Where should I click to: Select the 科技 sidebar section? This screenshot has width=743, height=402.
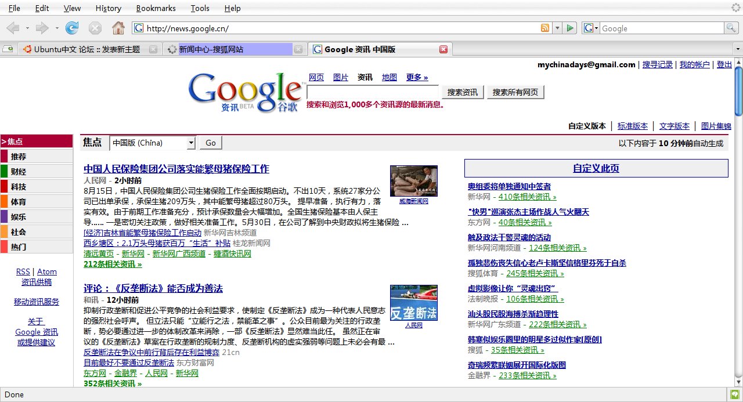pyautogui.click(x=37, y=187)
